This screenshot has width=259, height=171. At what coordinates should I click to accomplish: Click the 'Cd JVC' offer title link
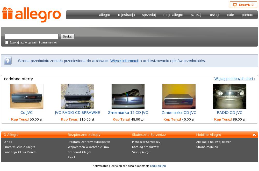pyautogui.click(x=26, y=113)
